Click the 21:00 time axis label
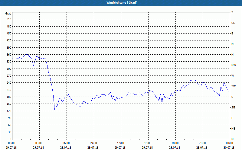This screenshot has width=242, height=151. pyautogui.click(x=203, y=143)
